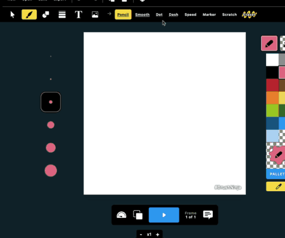Select the shapes tool

point(46,15)
